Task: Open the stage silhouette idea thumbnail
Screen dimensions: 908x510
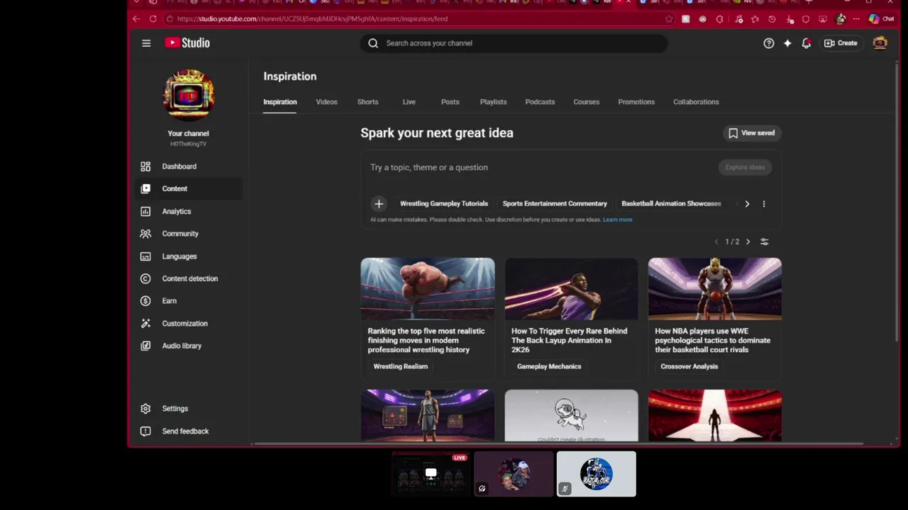Action: point(715,416)
